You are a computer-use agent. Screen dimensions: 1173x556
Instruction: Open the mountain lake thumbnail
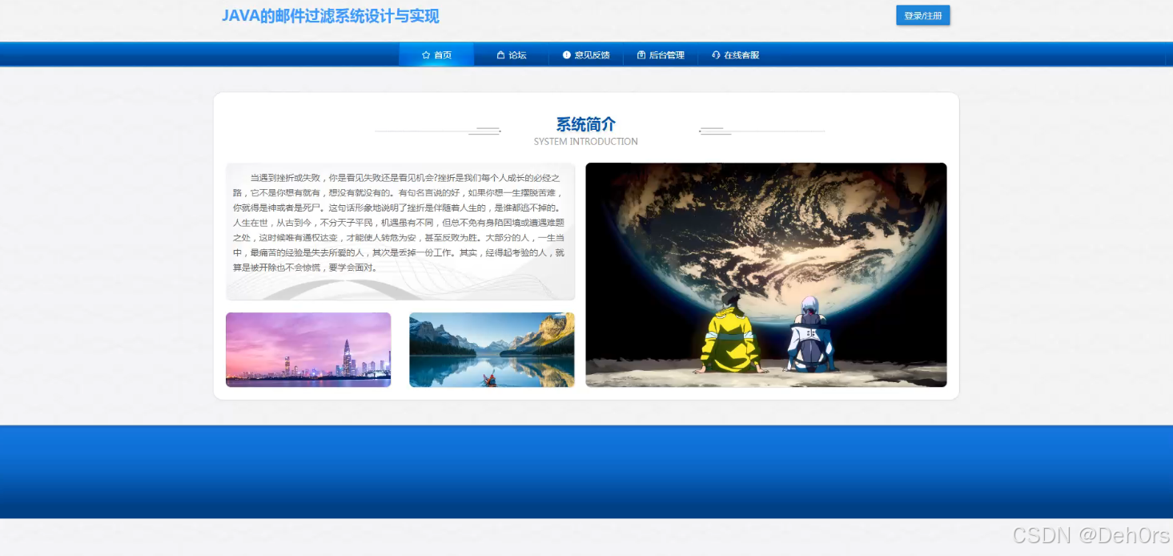coord(492,349)
